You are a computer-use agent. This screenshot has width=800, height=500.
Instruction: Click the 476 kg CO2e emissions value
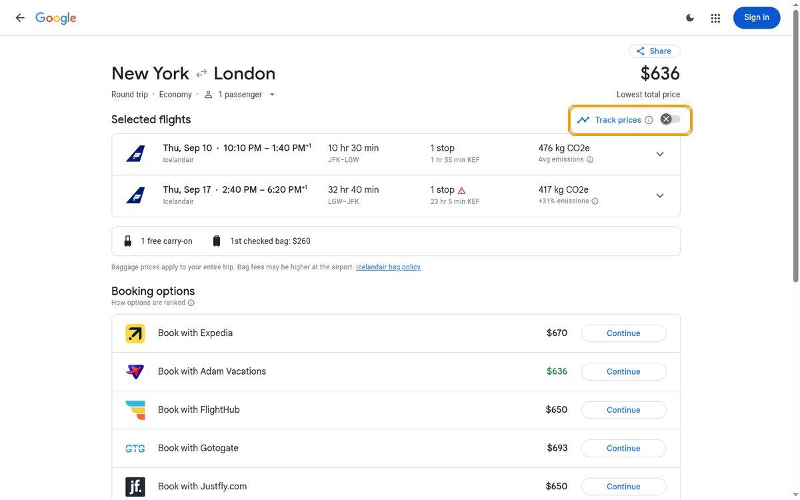(x=564, y=148)
